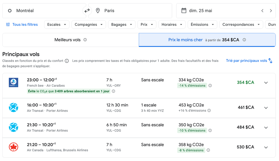Open the Bagages filter dropdown
This screenshot has height=161, width=279.
(122, 25)
